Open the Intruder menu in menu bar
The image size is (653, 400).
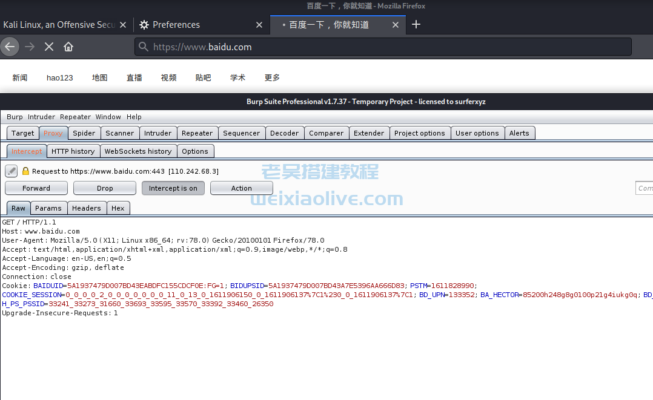point(41,117)
